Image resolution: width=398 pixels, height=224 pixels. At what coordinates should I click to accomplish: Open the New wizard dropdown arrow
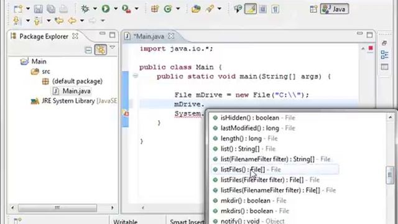coord(28,9)
